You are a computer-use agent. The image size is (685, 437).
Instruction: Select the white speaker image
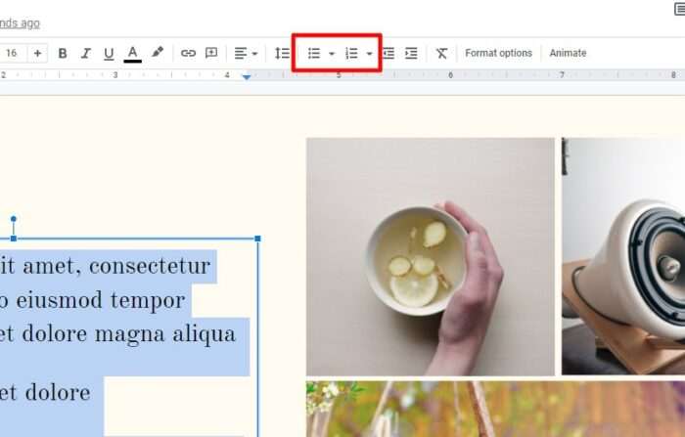click(623, 257)
